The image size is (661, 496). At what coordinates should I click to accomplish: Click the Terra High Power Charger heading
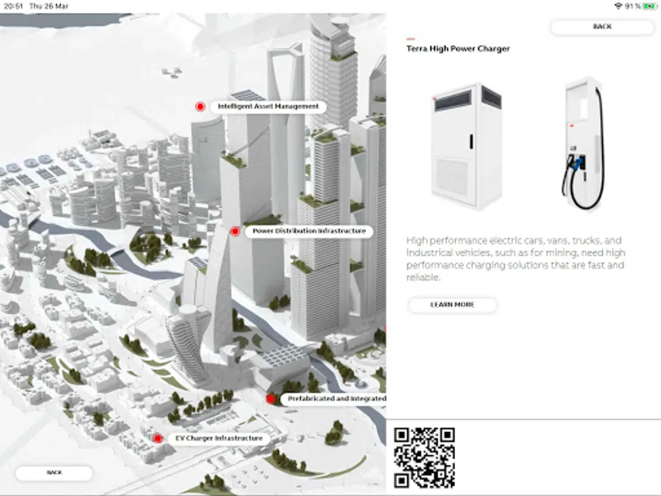click(x=458, y=48)
